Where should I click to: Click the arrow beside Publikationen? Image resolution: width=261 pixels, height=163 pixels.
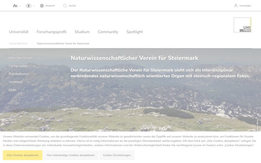[x=35, y=74]
